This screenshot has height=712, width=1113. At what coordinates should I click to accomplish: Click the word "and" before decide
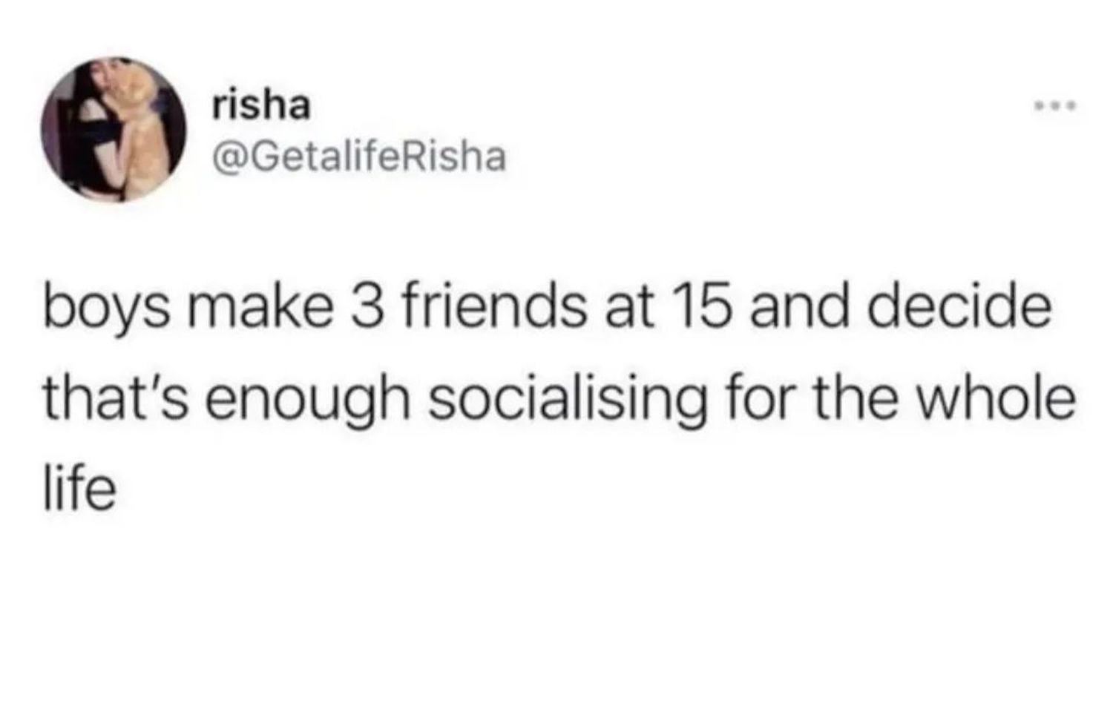(x=798, y=309)
